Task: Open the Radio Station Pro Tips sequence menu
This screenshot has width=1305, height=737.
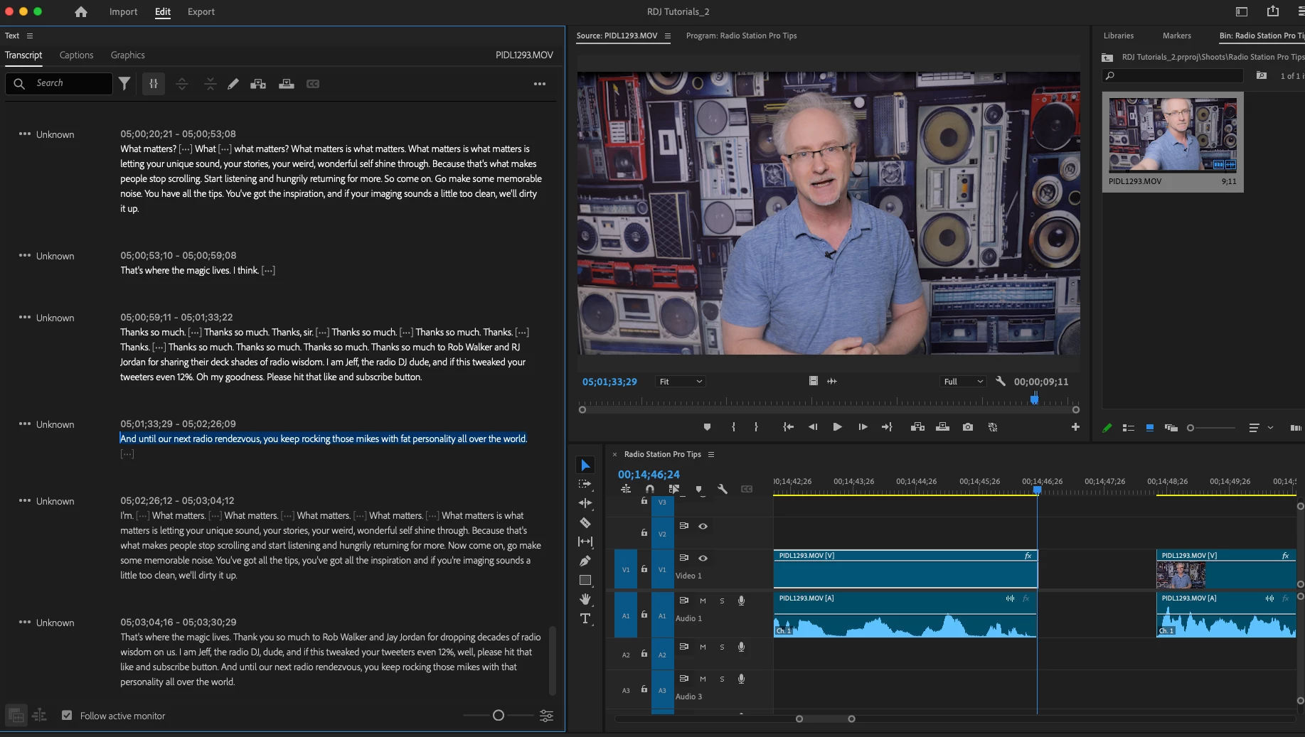Action: tap(711, 455)
